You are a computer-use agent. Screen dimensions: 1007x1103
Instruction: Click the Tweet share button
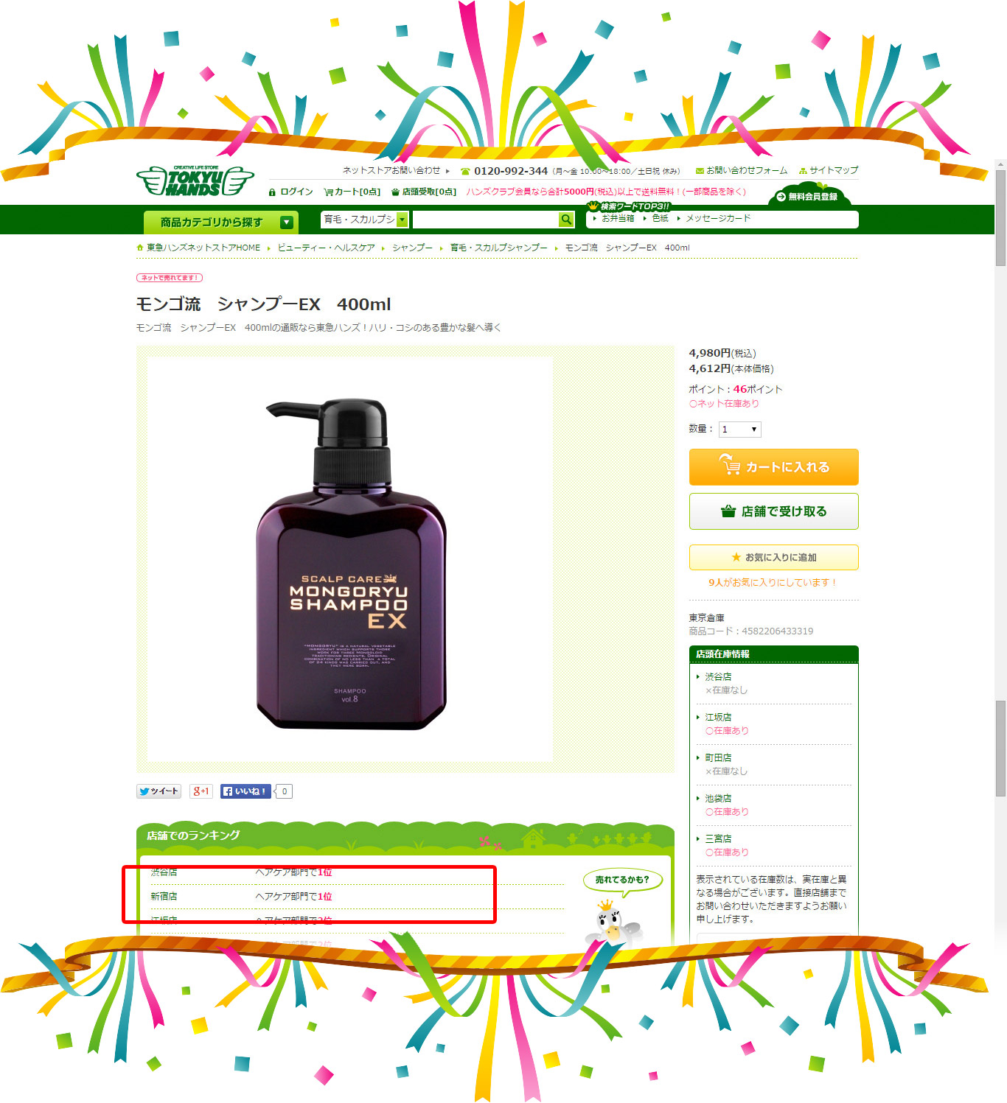158,791
